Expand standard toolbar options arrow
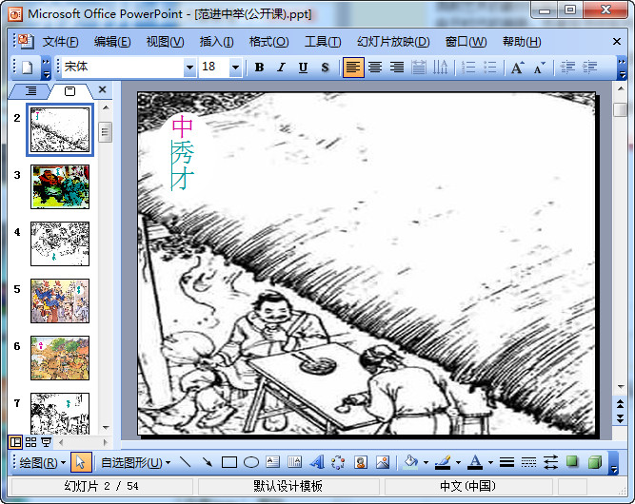 [46, 68]
